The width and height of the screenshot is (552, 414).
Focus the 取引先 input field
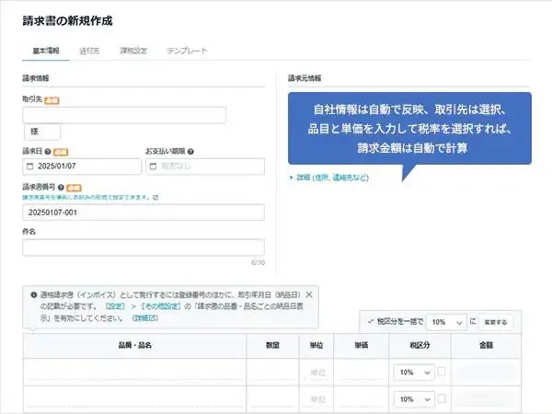click(124, 115)
